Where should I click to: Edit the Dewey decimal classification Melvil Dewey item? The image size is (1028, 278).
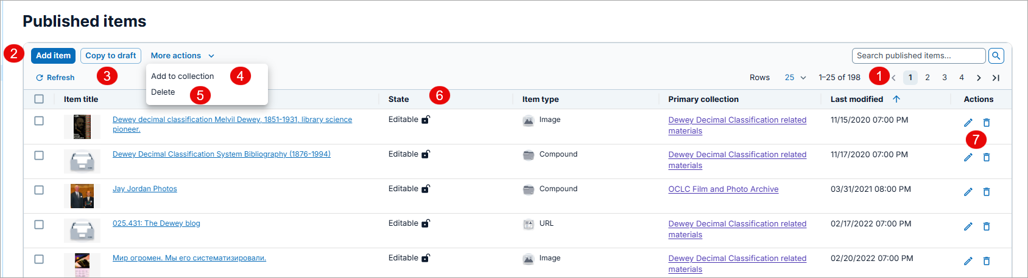(968, 123)
